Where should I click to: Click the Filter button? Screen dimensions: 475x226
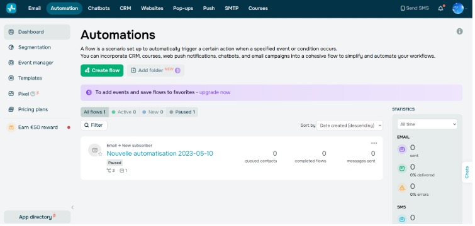tap(94, 125)
